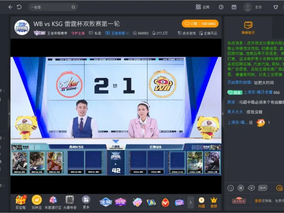The width and height of the screenshot is (284, 213).
Task: Click 登录 link in danmaku input
Action: 258,201
